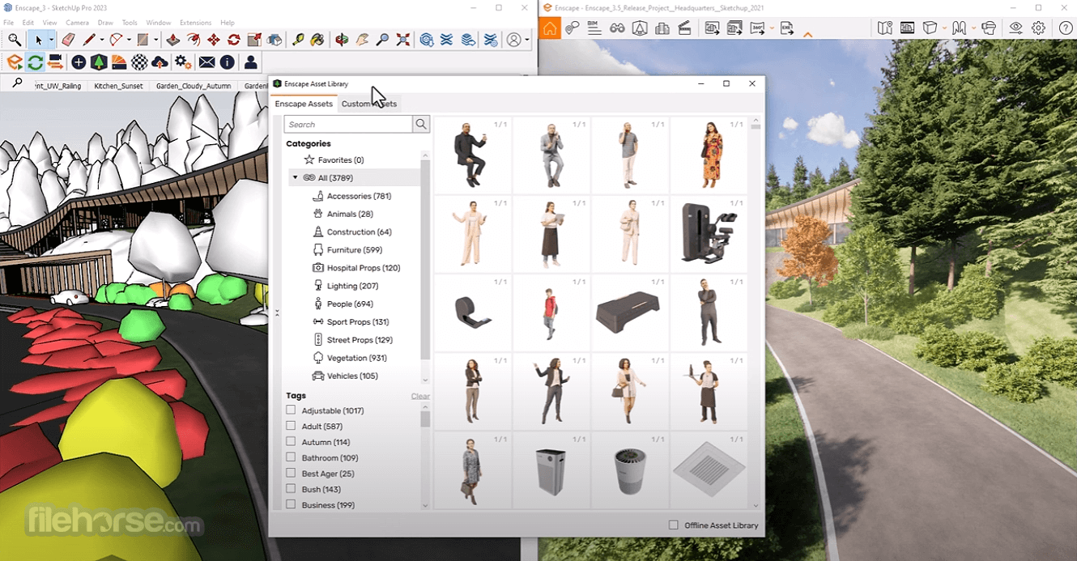Screen dimensions: 1077x561
Task: Open the Pencil tool dropdown arrow
Action: pyautogui.click(x=102, y=40)
